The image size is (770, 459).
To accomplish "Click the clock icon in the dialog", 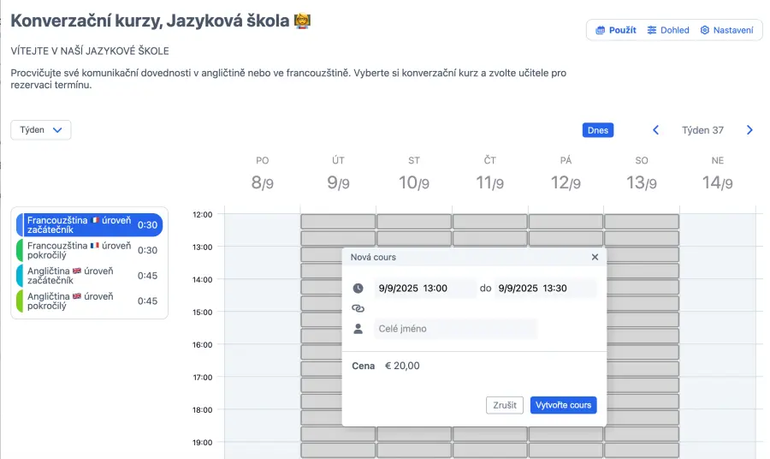I will 358,289.
